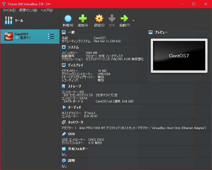Click the 説明 speech bubble icon
This screenshot has width=212, height=170.
(x=64, y=161)
